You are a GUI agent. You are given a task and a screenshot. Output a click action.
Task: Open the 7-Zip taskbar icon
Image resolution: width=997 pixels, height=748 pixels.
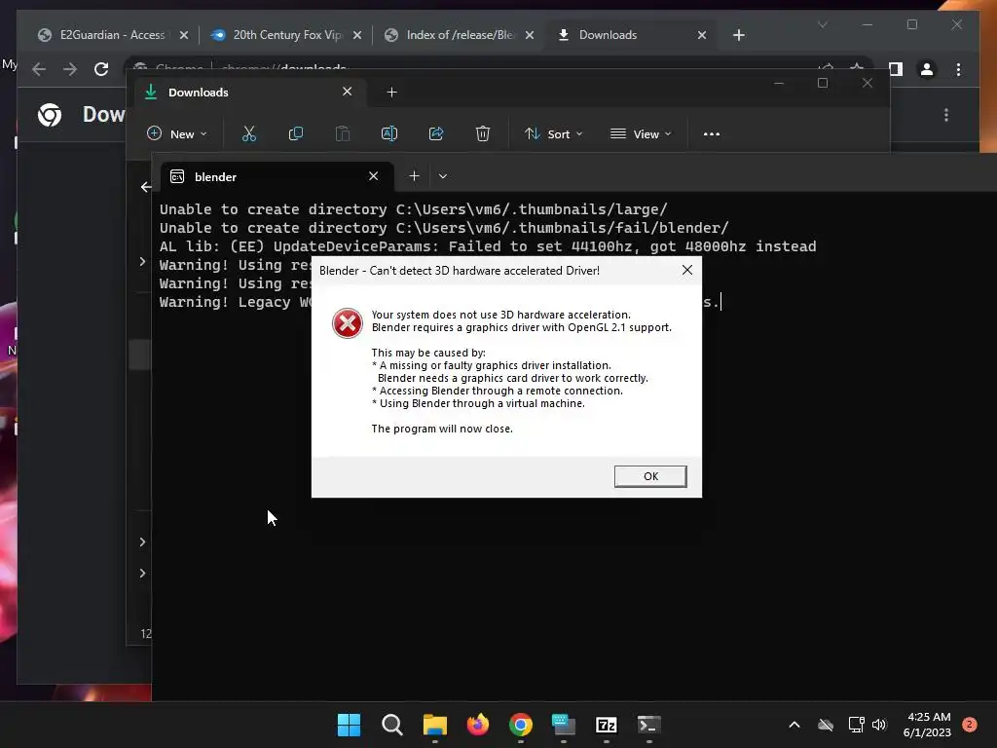click(x=606, y=725)
